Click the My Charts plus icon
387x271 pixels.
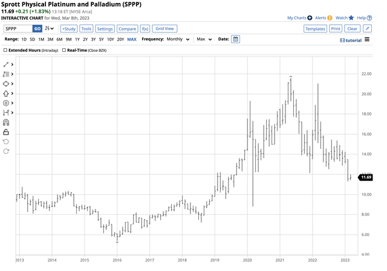(x=310, y=18)
